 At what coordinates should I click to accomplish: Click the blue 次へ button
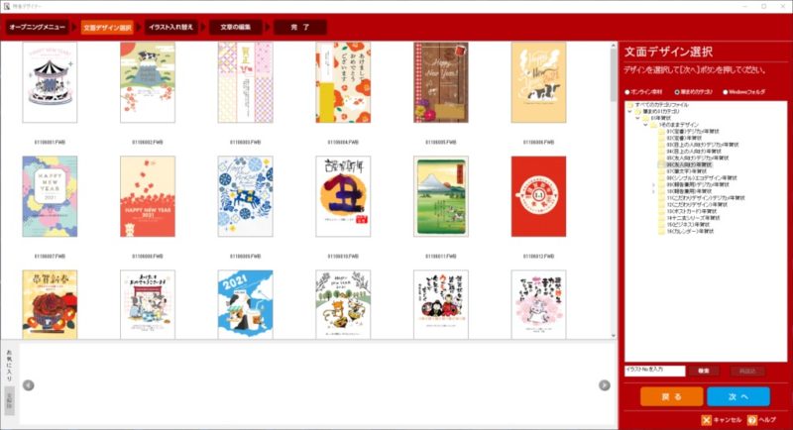pos(738,396)
